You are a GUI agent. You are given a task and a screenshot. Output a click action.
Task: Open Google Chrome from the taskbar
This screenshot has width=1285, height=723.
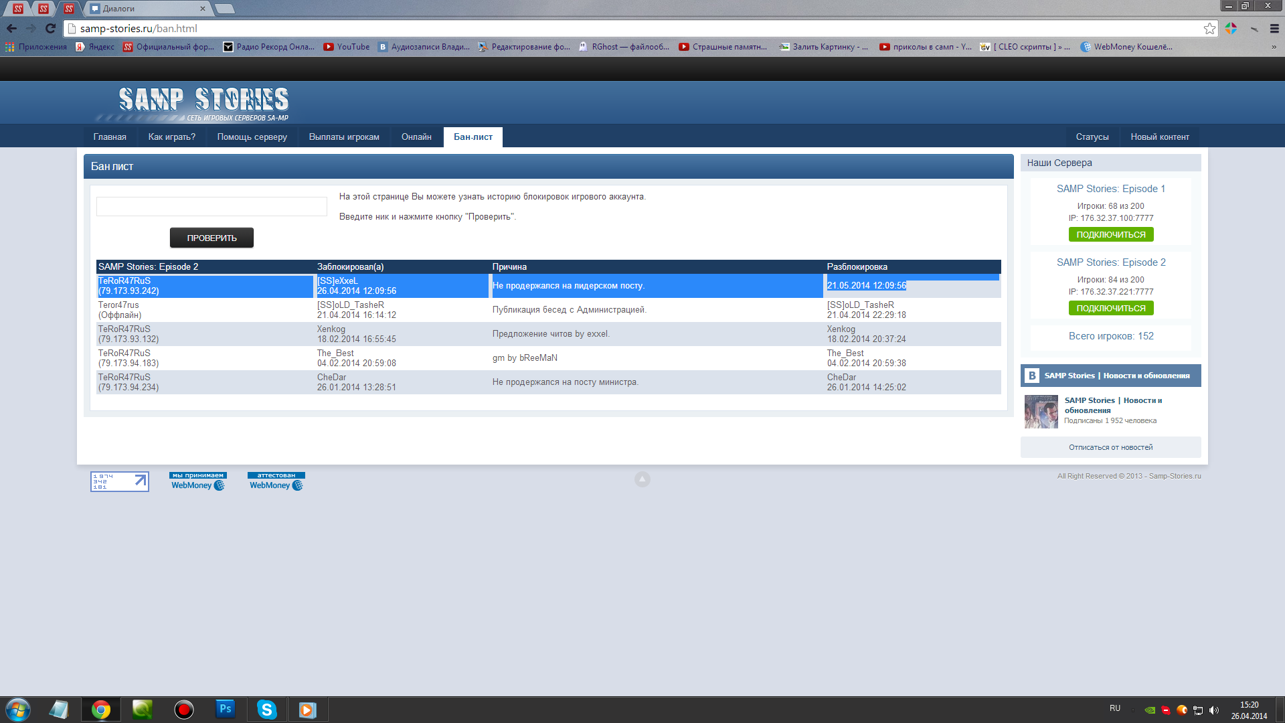(101, 710)
